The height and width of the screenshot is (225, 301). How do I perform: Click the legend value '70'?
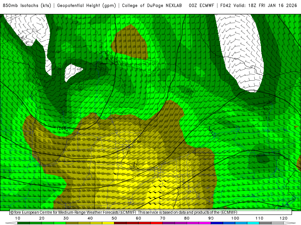point(163,218)
